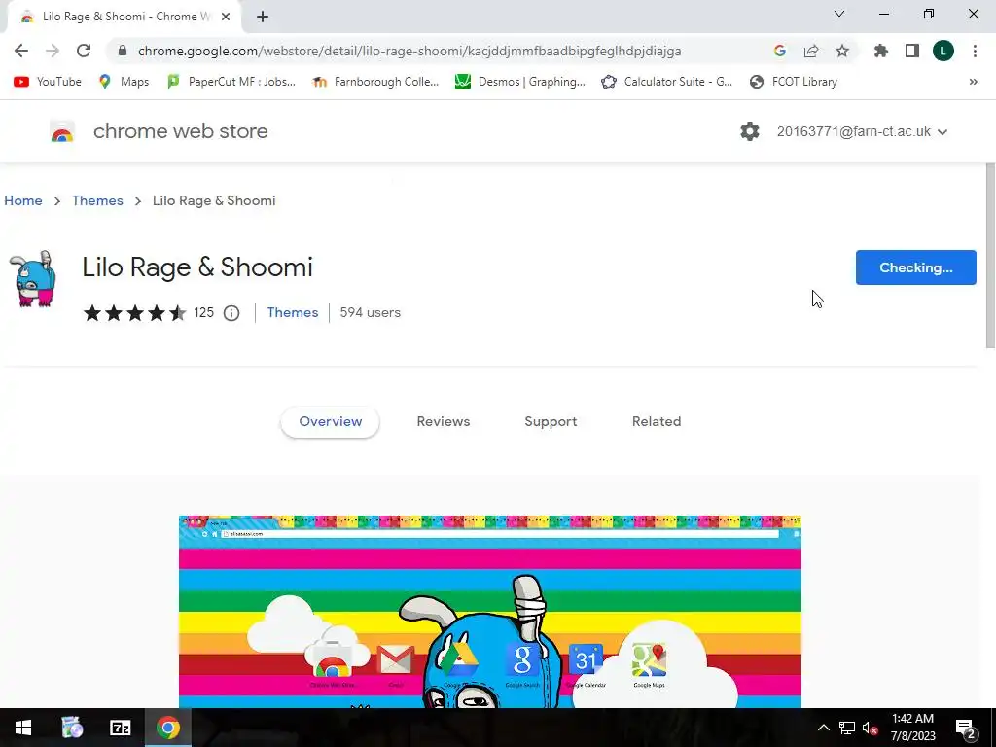996x747 pixels.
Task: Open network status tray icon
Action: (847, 728)
